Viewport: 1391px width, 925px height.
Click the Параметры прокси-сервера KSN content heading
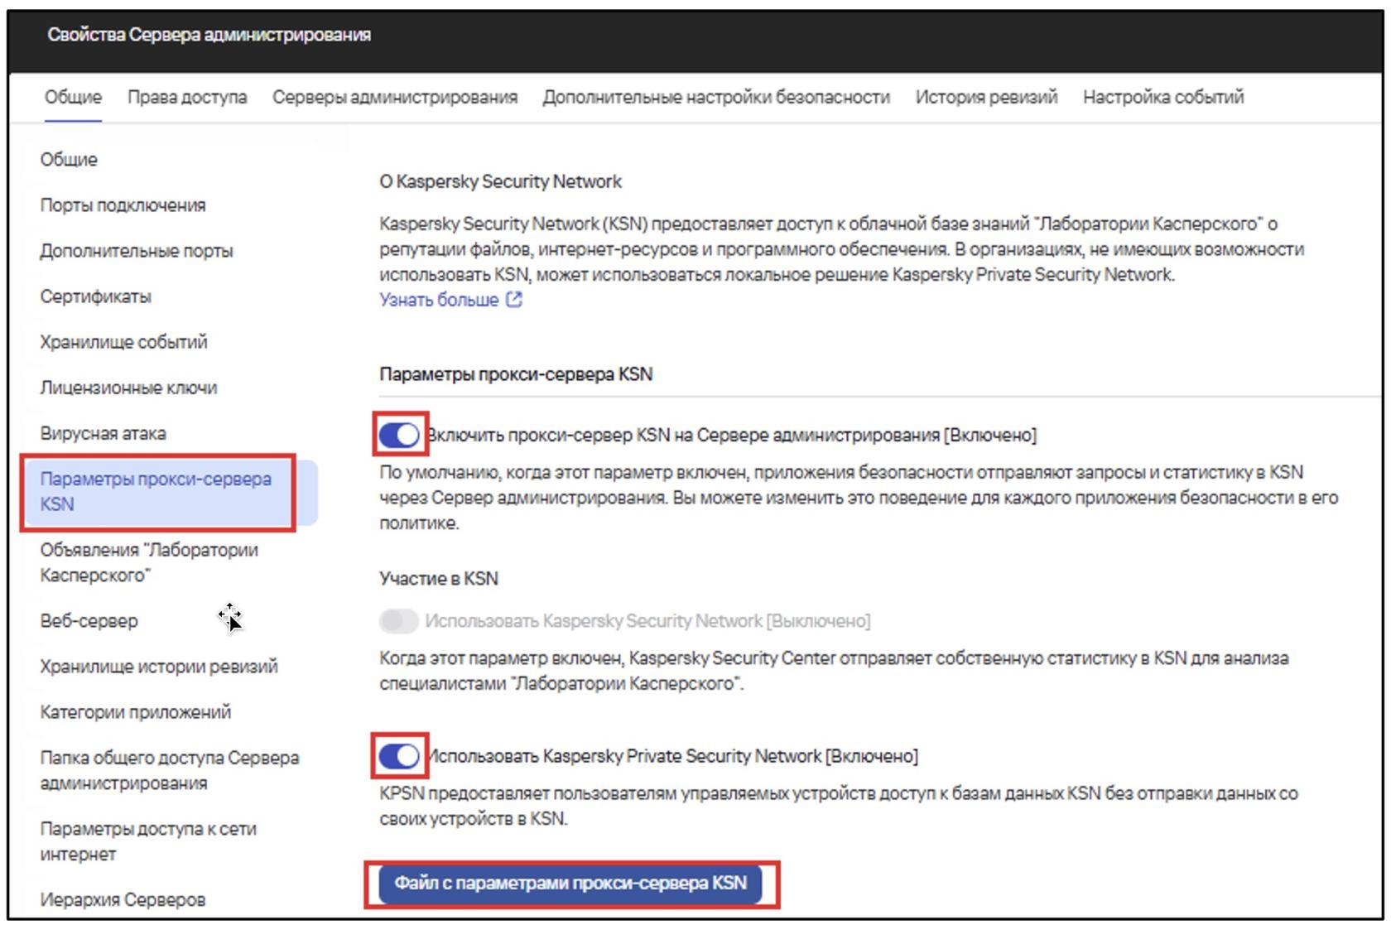(x=516, y=374)
